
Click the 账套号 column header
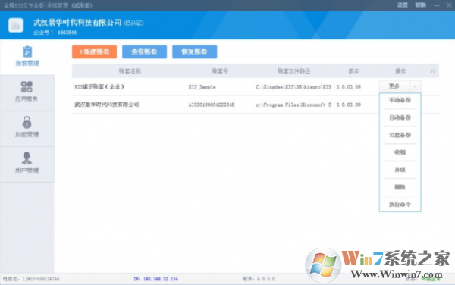coord(220,71)
